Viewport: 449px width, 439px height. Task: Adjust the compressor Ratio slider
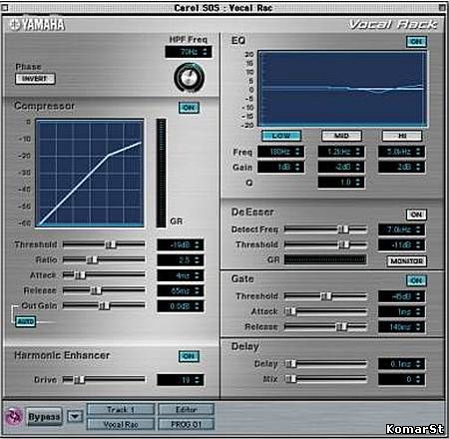(x=104, y=259)
